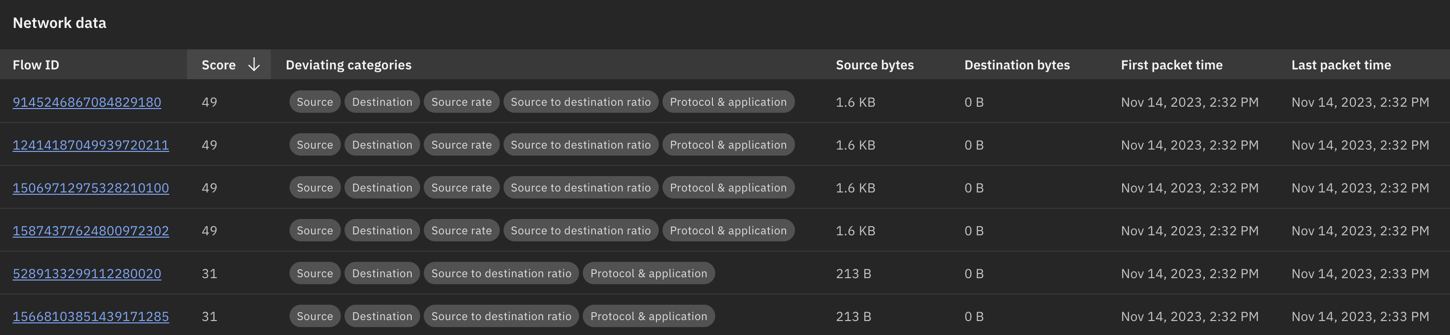Select Destination tag in row 15874377624800972302
Viewport: 1450px width, 335px height.
382,231
